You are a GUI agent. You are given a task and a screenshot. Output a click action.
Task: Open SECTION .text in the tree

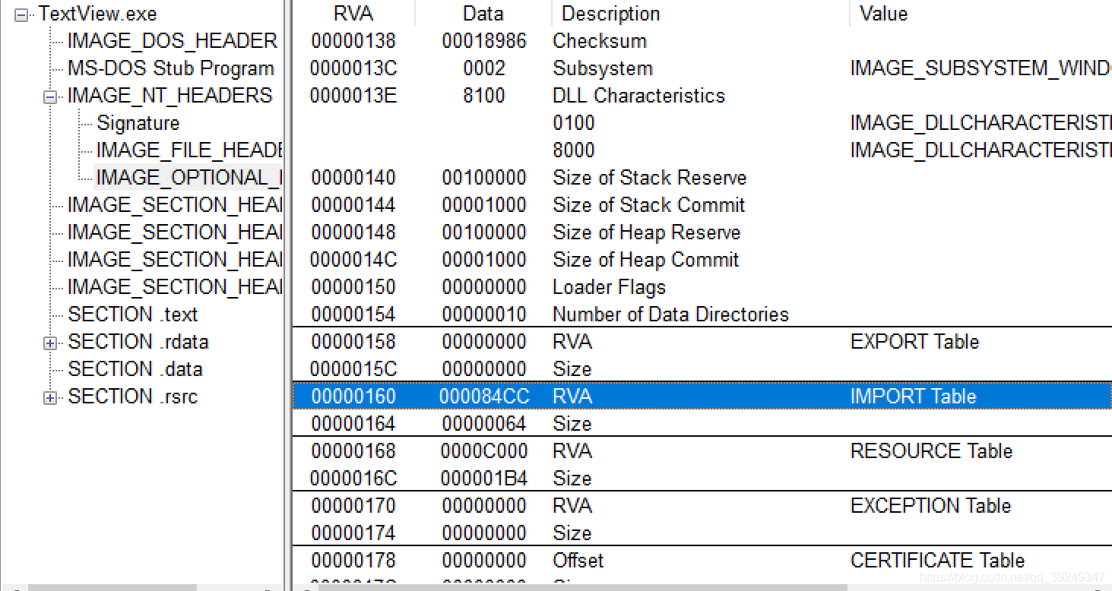click(132, 314)
